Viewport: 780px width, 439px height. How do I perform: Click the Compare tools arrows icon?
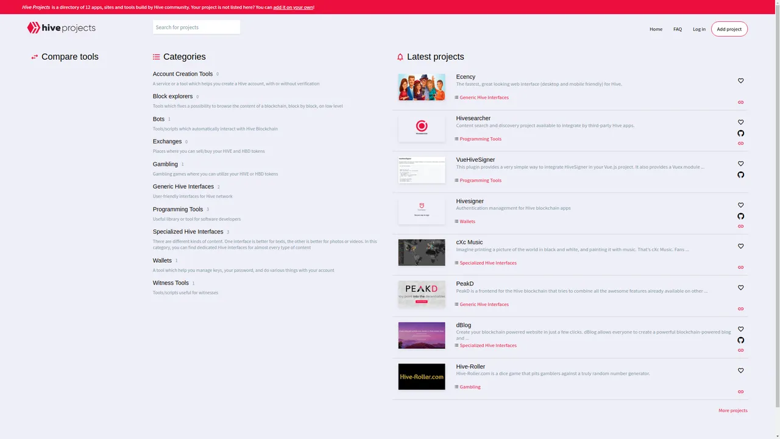[35, 57]
